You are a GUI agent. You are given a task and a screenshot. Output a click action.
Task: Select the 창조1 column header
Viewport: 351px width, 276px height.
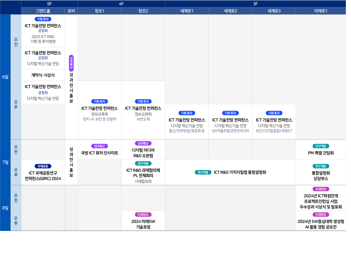pos(100,11)
